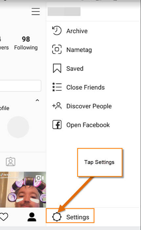The image size is (141, 230).
Task: Open Discover People from the menu
Action: coord(89,106)
